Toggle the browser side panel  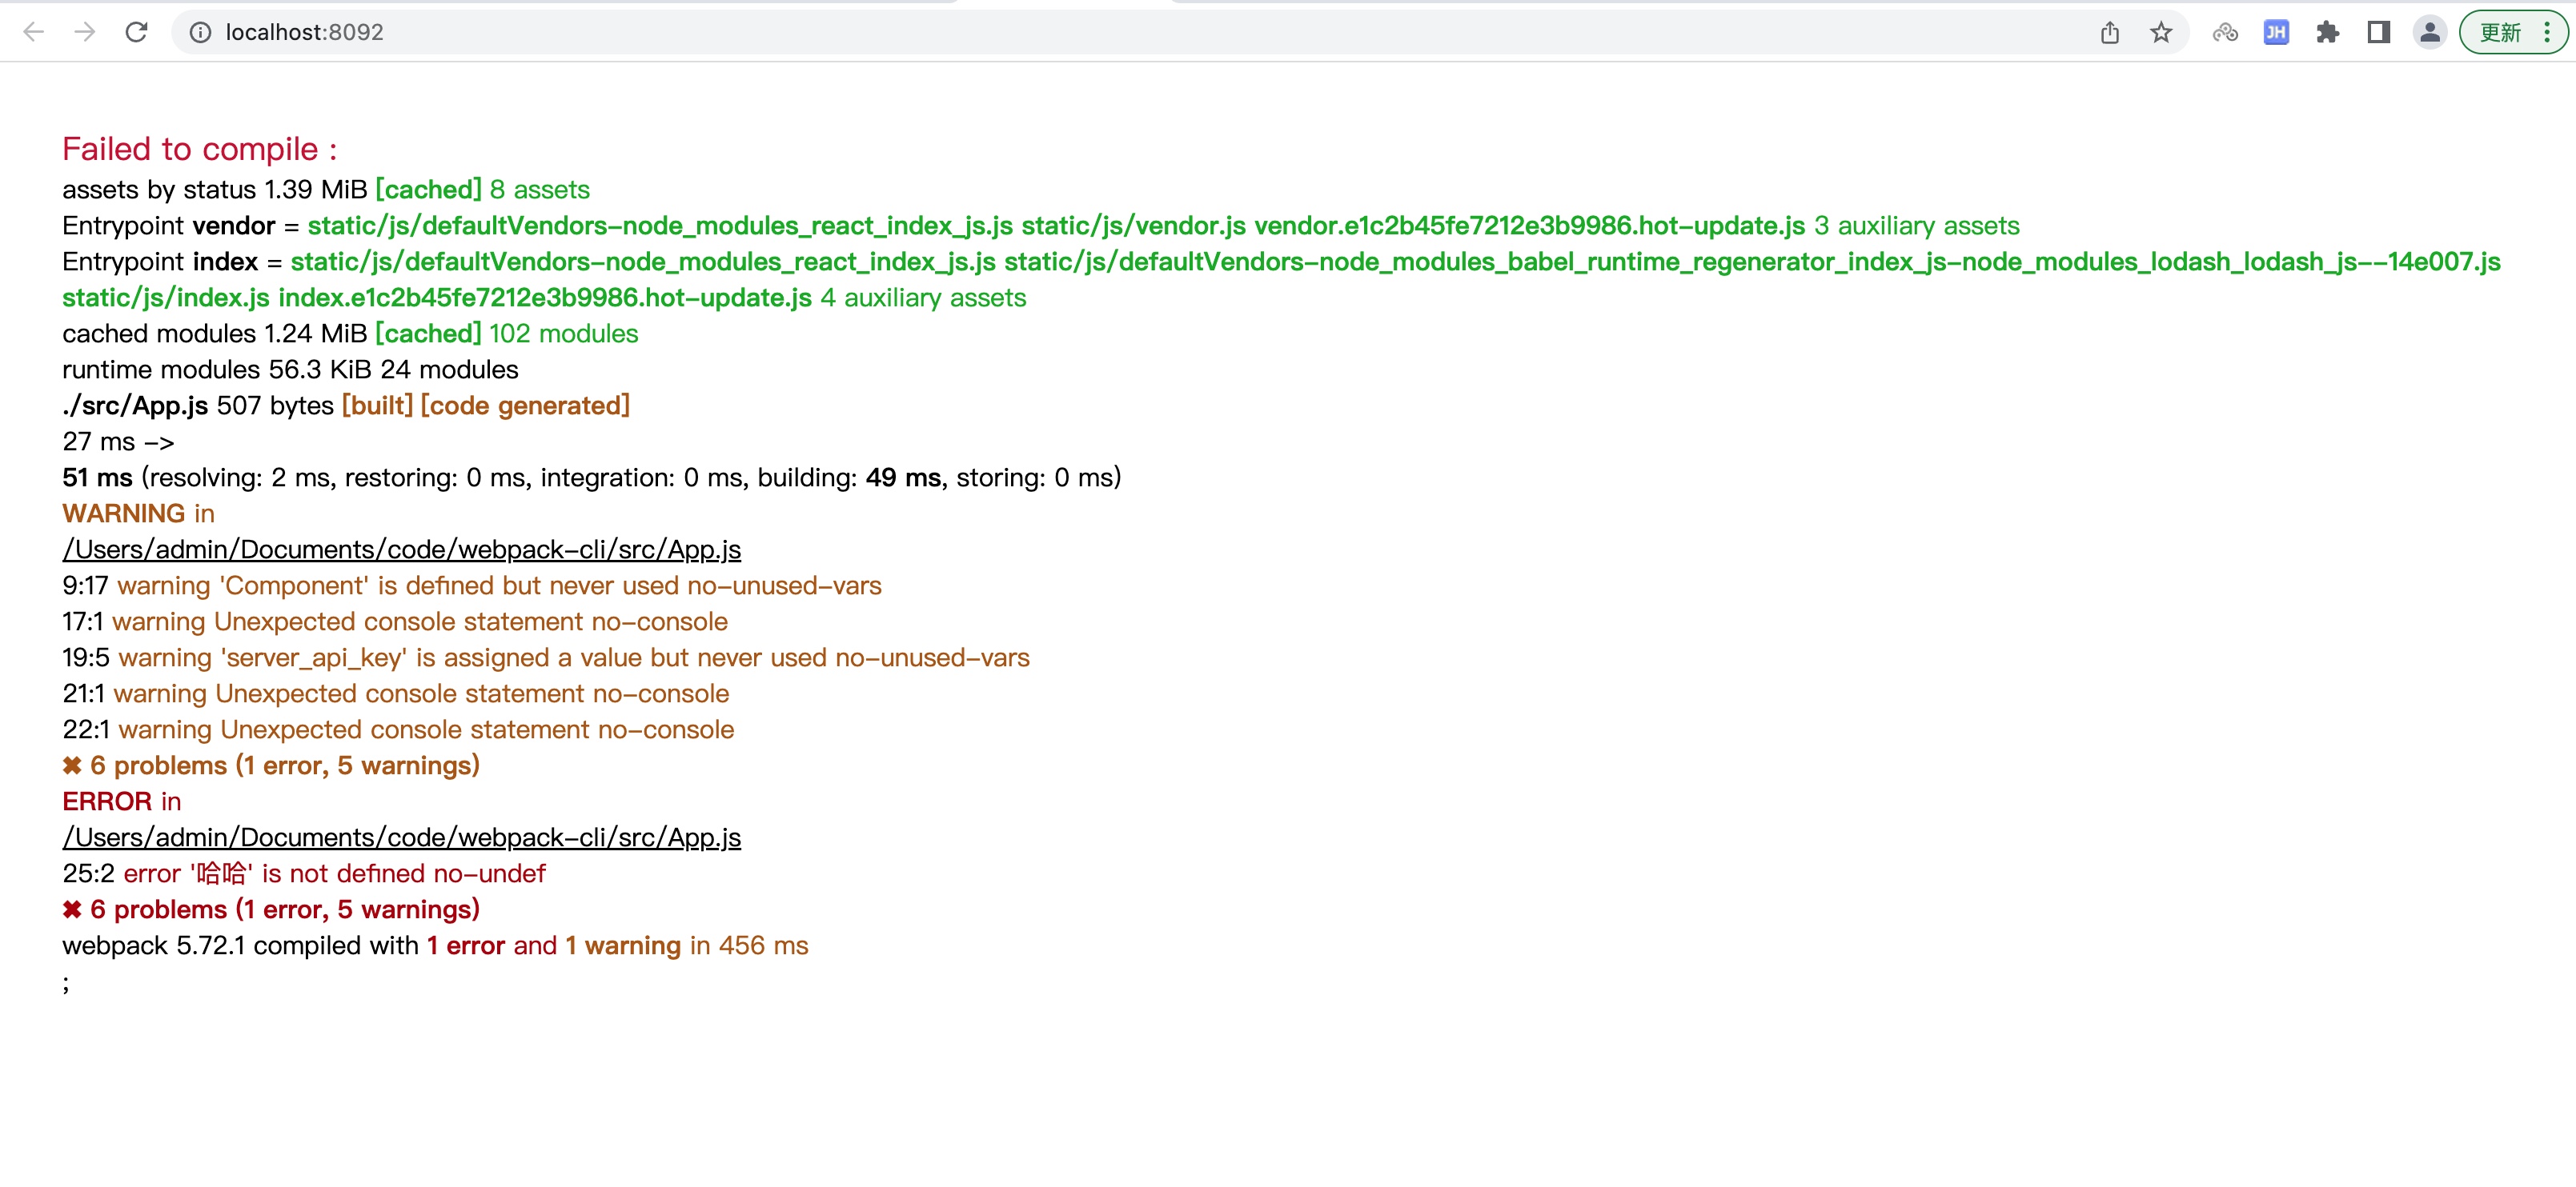click(2379, 32)
